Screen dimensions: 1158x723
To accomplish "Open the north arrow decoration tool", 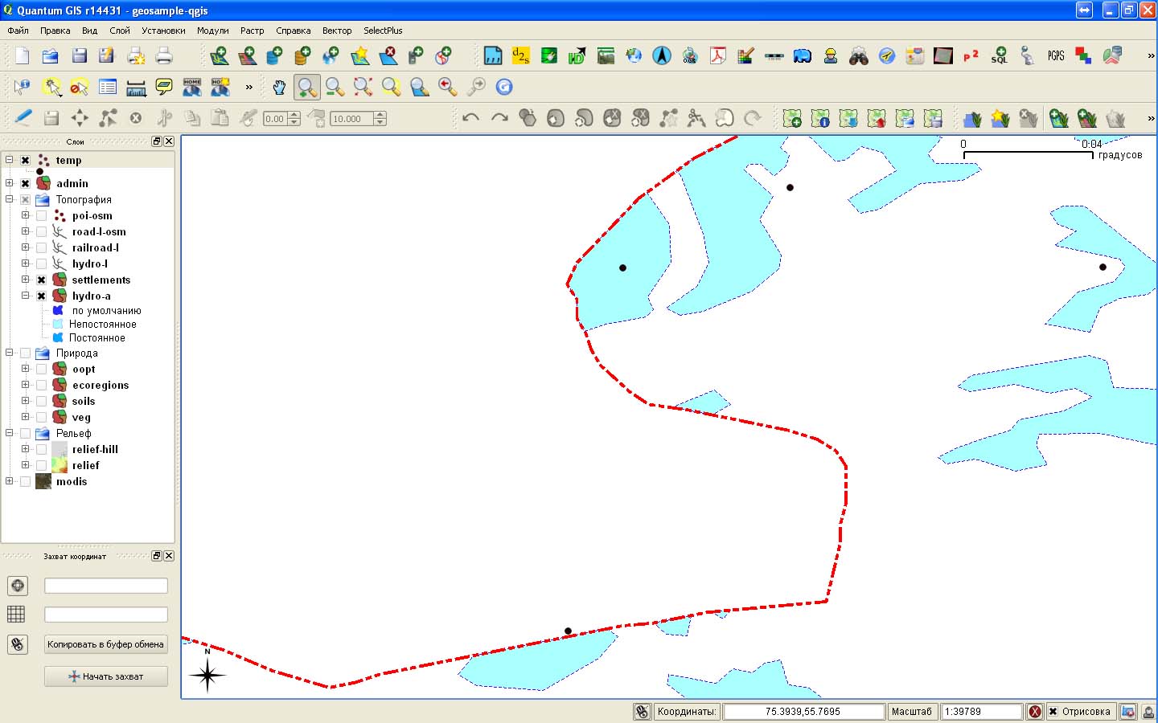I will (662, 55).
